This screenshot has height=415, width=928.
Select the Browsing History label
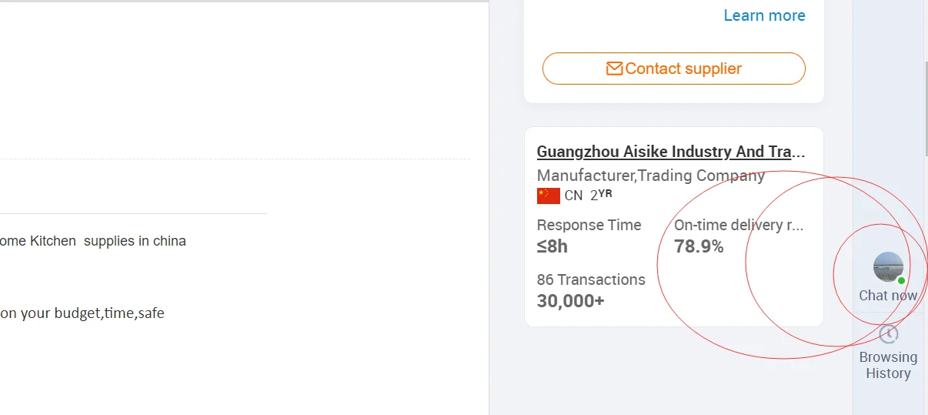pos(888,366)
